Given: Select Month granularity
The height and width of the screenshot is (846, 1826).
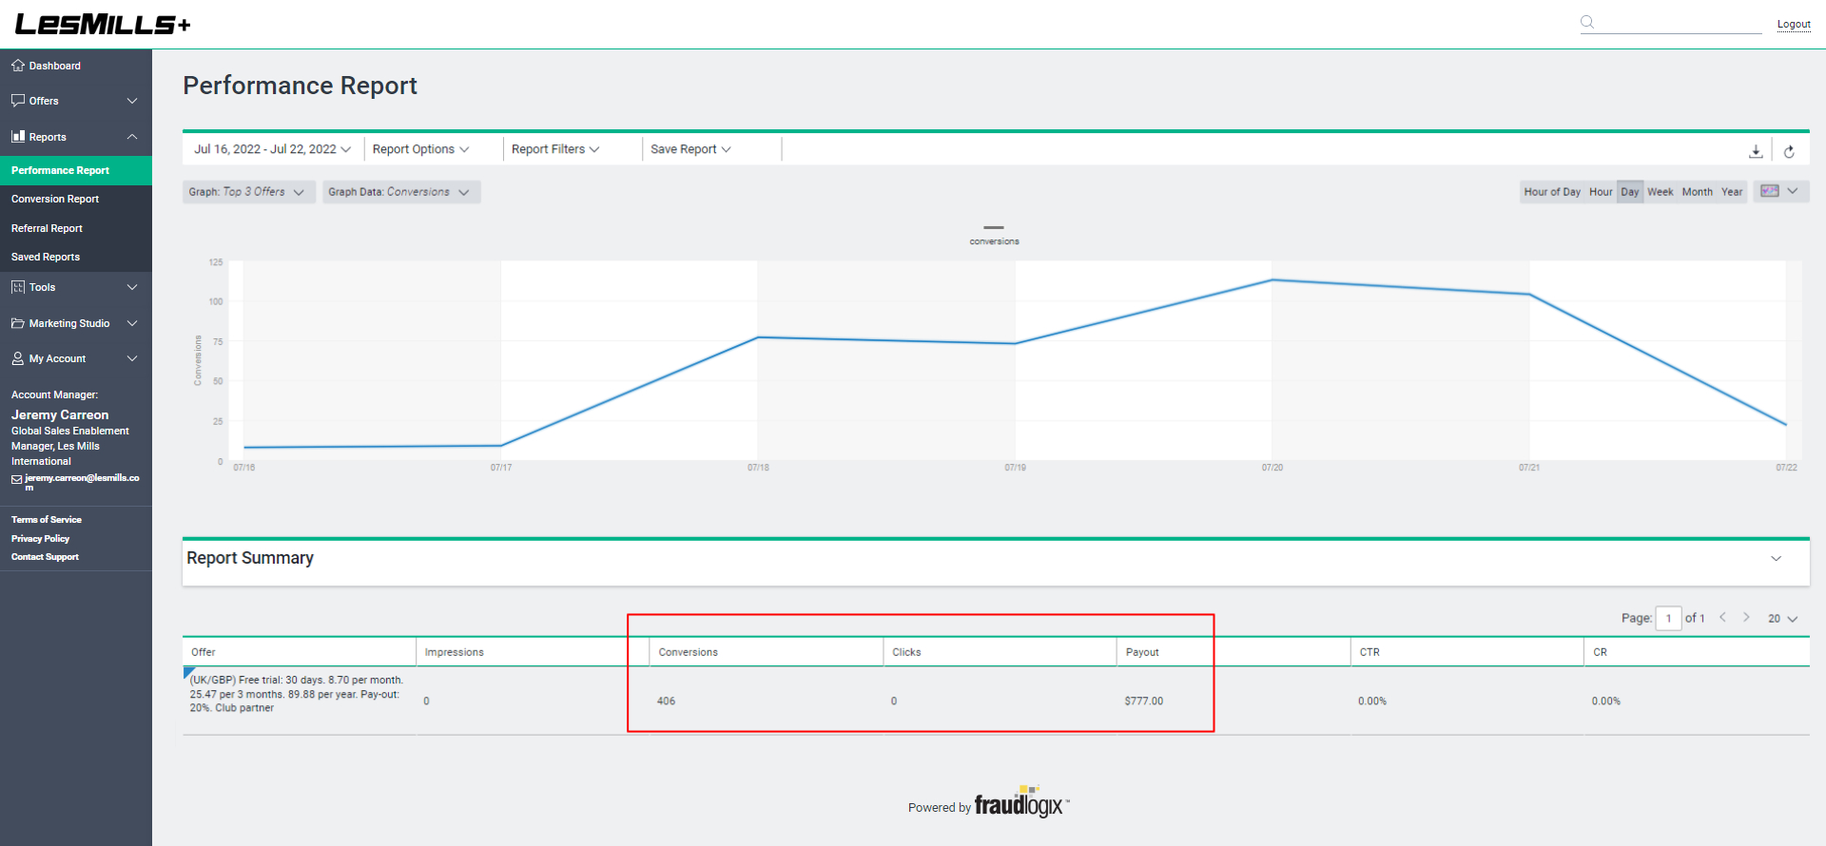Looking at the screenshot, I should (x=1698, y=192).
